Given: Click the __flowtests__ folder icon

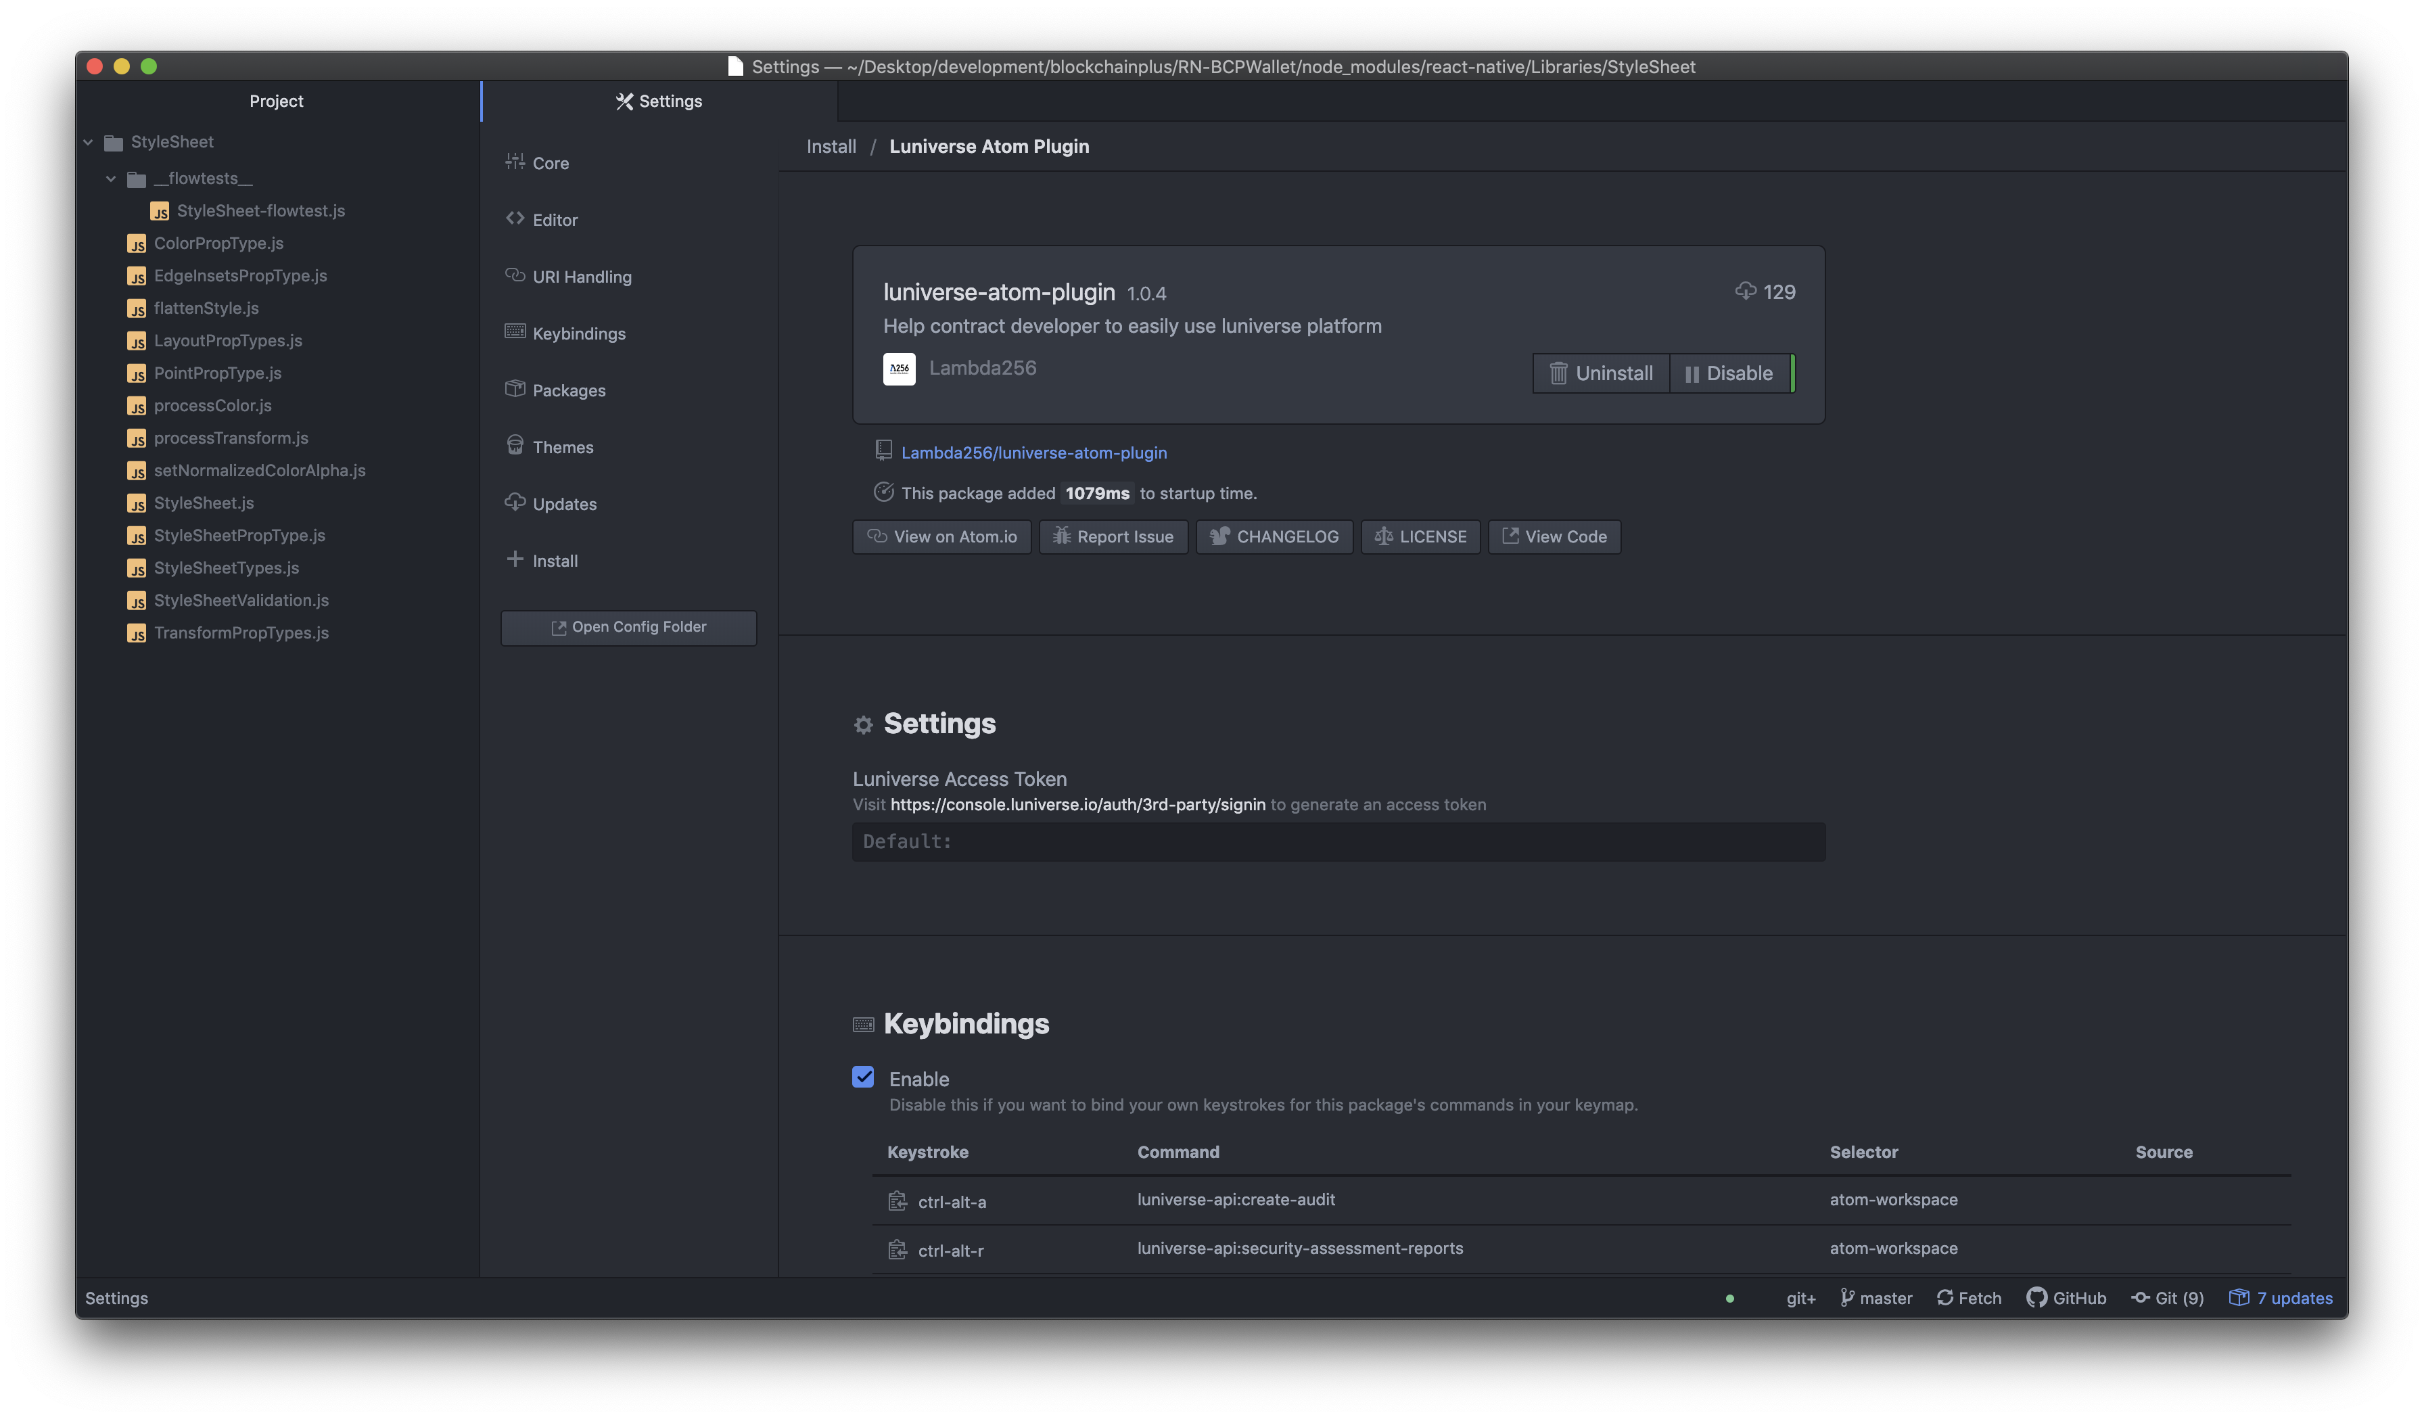Looking at the screenshot, I should tap(137, 179).
